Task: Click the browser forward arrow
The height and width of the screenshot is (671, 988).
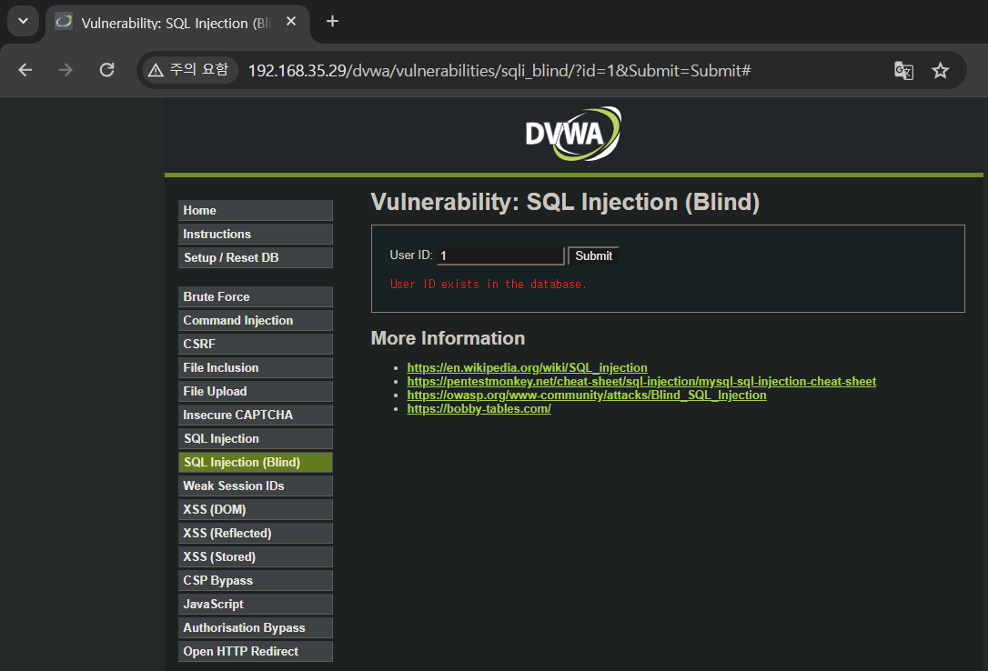Action: pos(66,70)
